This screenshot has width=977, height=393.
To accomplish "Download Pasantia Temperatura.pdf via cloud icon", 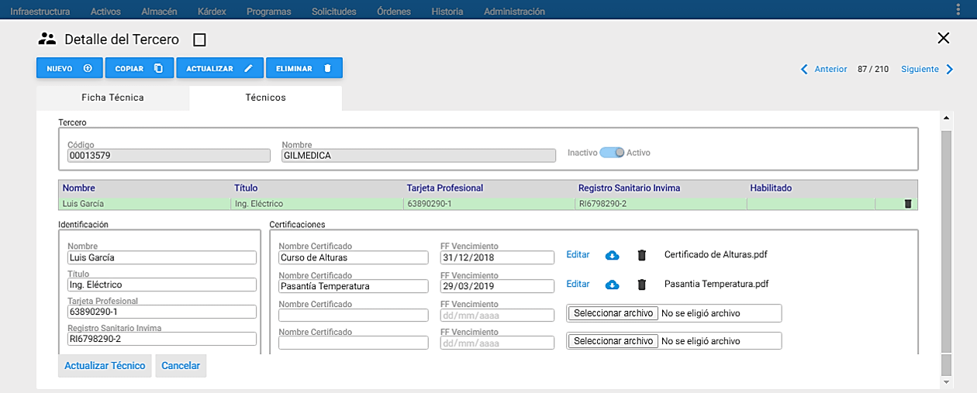I will 612,284.
